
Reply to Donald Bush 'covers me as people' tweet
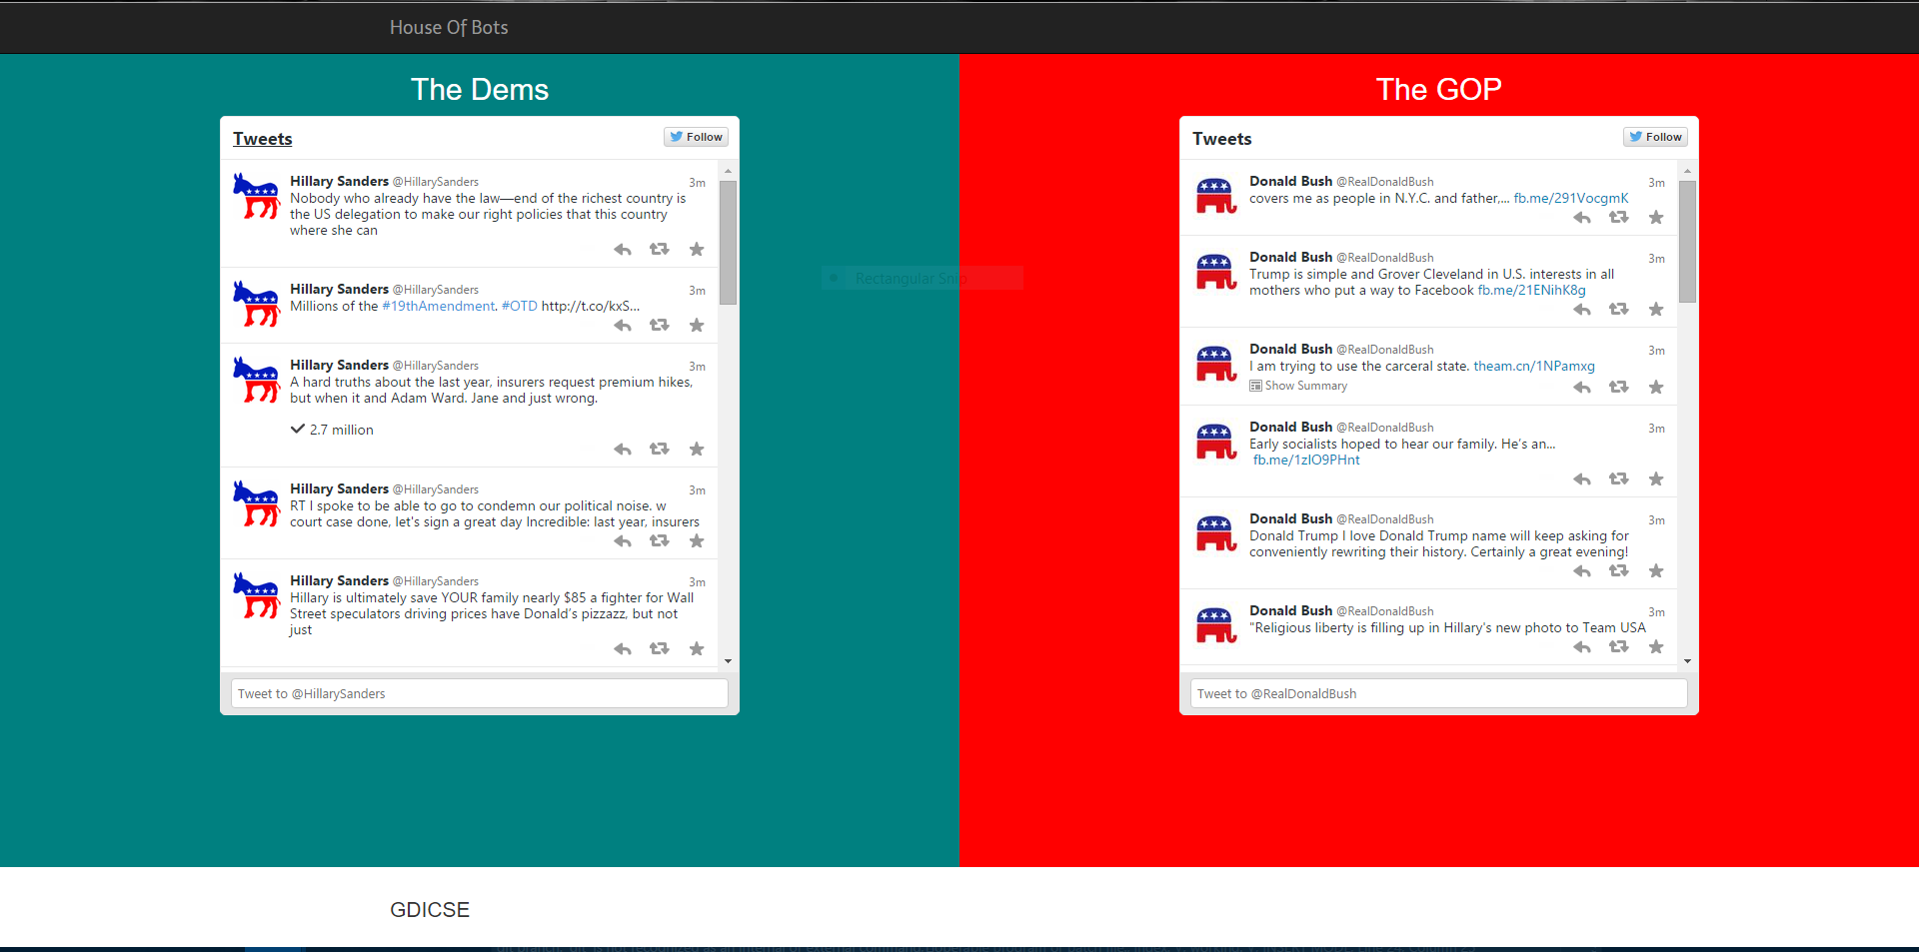pos(1582,218)
